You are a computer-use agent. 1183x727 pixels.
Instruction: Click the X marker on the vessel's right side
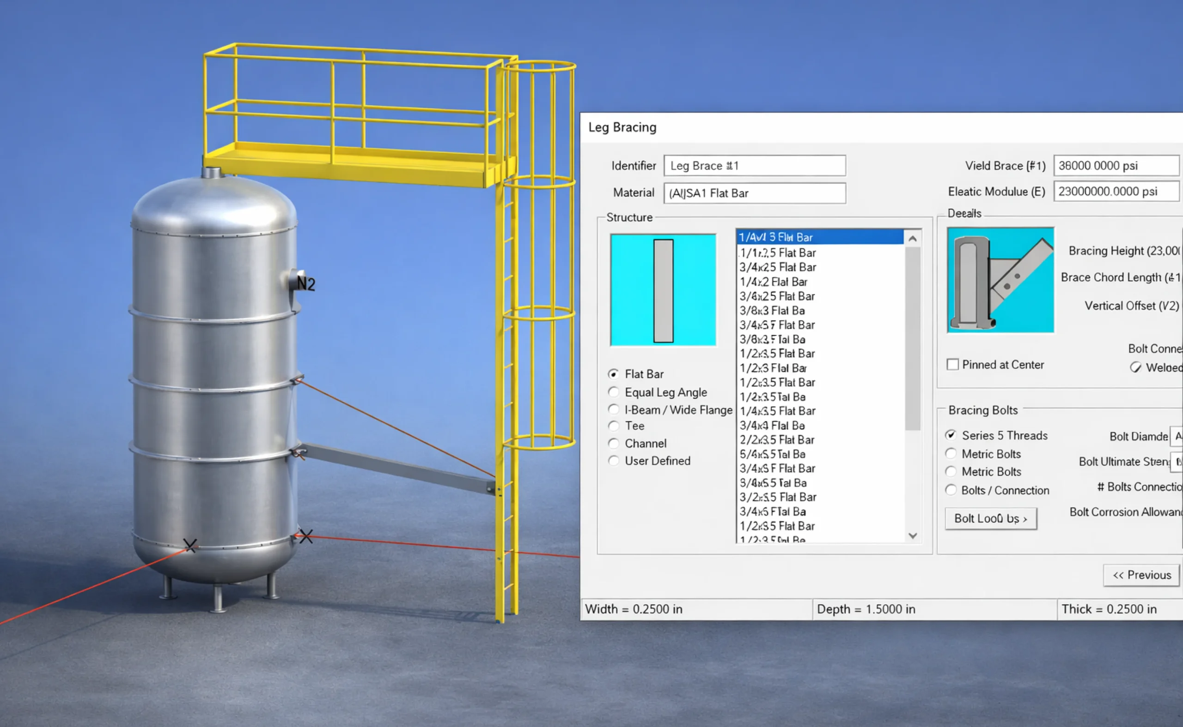tap(305, 536)
